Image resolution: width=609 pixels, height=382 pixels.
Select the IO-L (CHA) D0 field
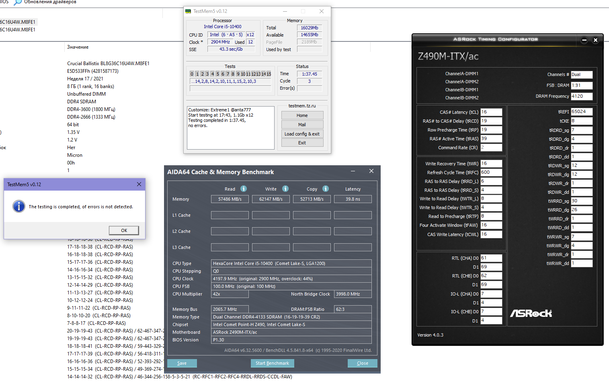click(491, 294)
